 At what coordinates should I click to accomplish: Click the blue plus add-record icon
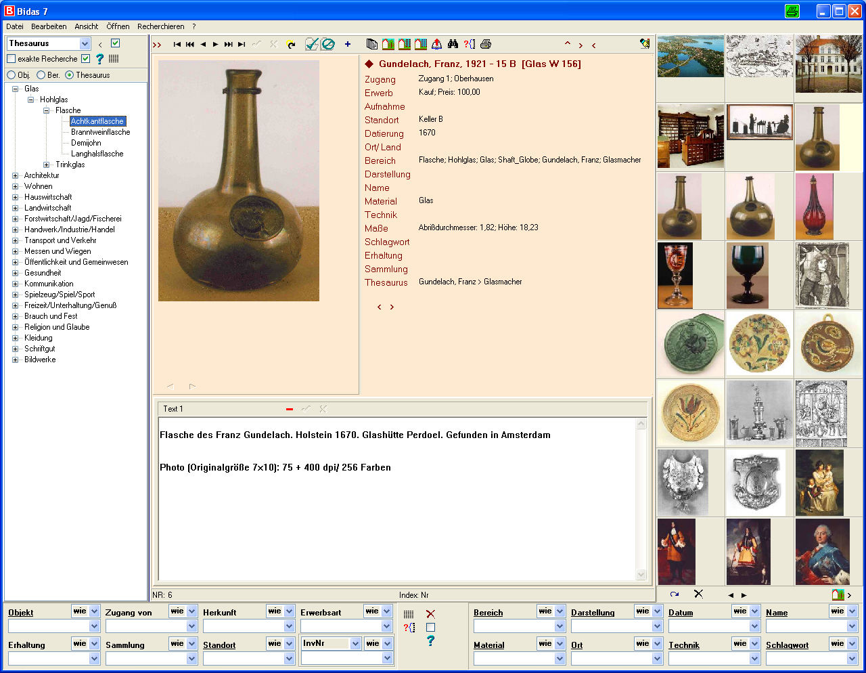click(x=348, y=44)
